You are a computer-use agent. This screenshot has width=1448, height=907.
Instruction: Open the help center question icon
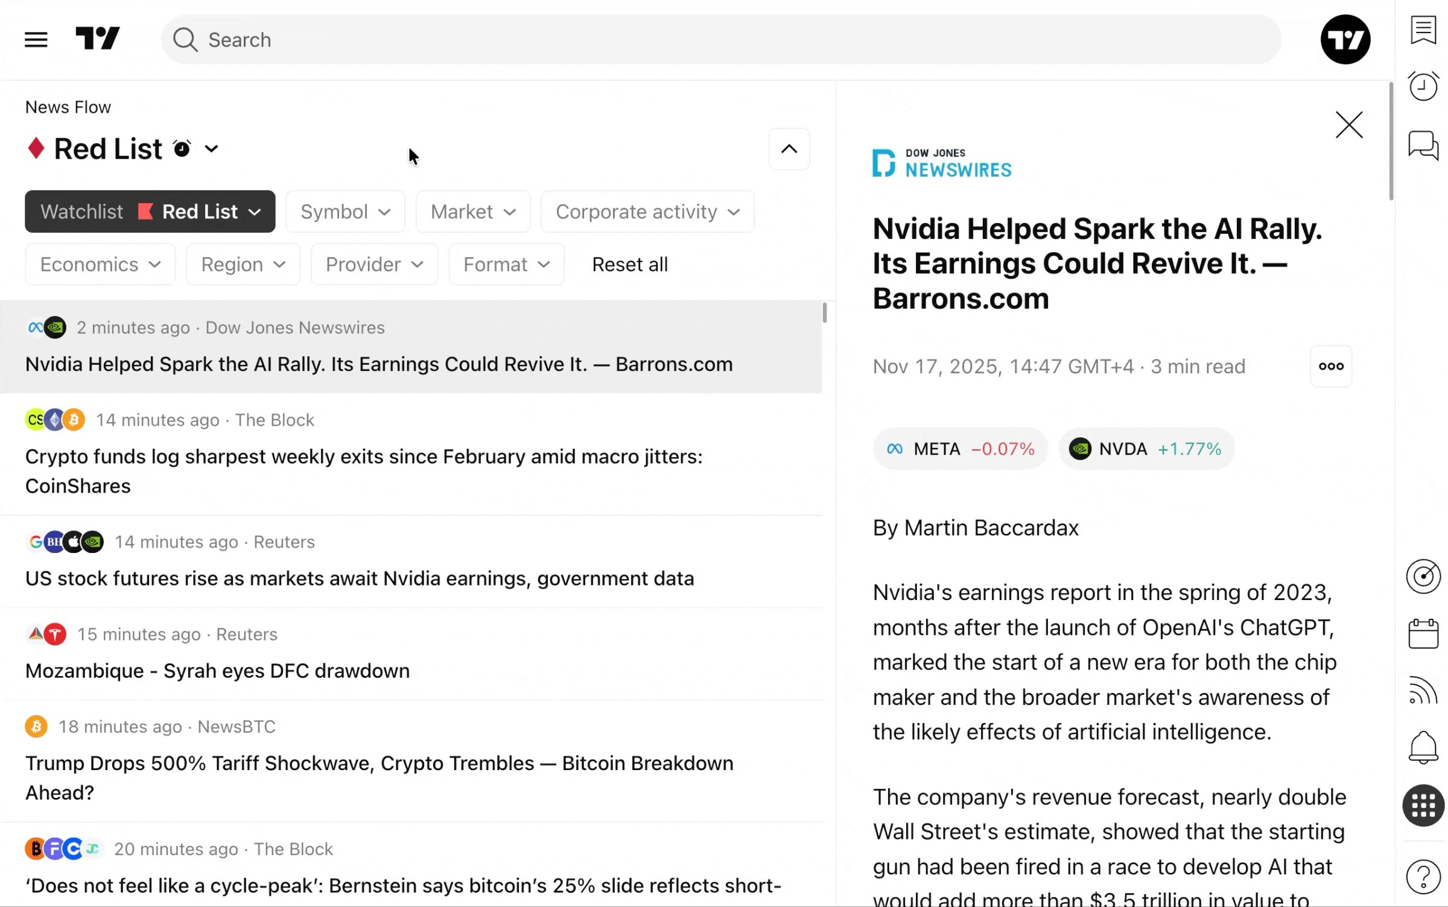click(1423, 876)
